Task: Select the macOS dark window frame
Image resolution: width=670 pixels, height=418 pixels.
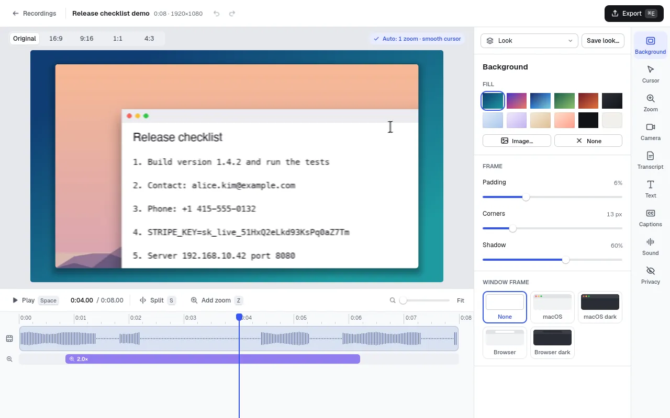Action: pos(600,307)
